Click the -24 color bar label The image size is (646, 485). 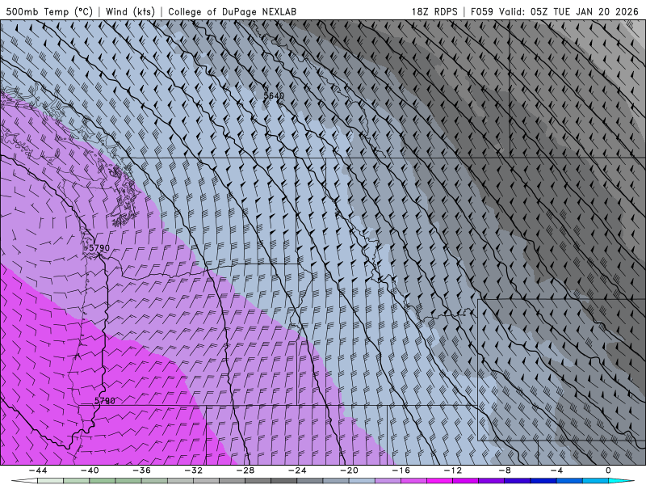297,470
